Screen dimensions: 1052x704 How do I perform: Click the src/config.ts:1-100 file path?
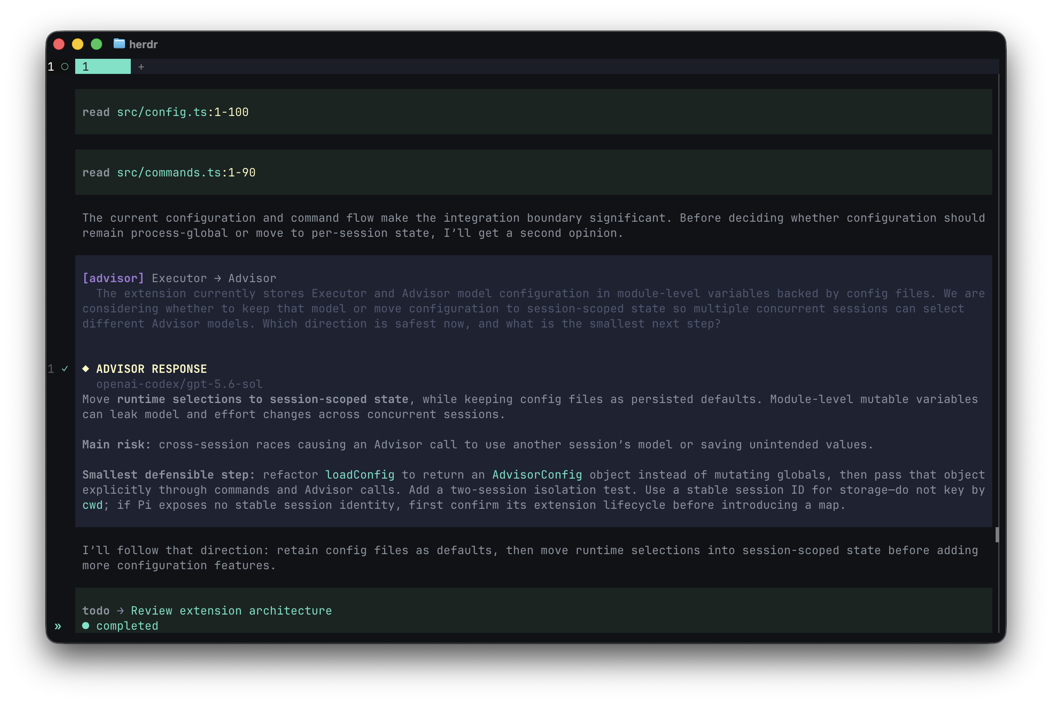tap(182, 112)
